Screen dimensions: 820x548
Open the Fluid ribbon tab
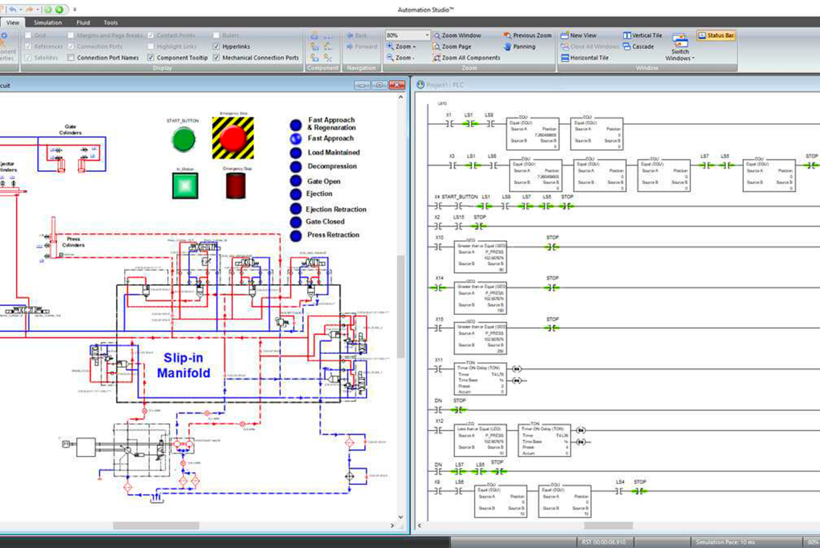pos(83,22)
